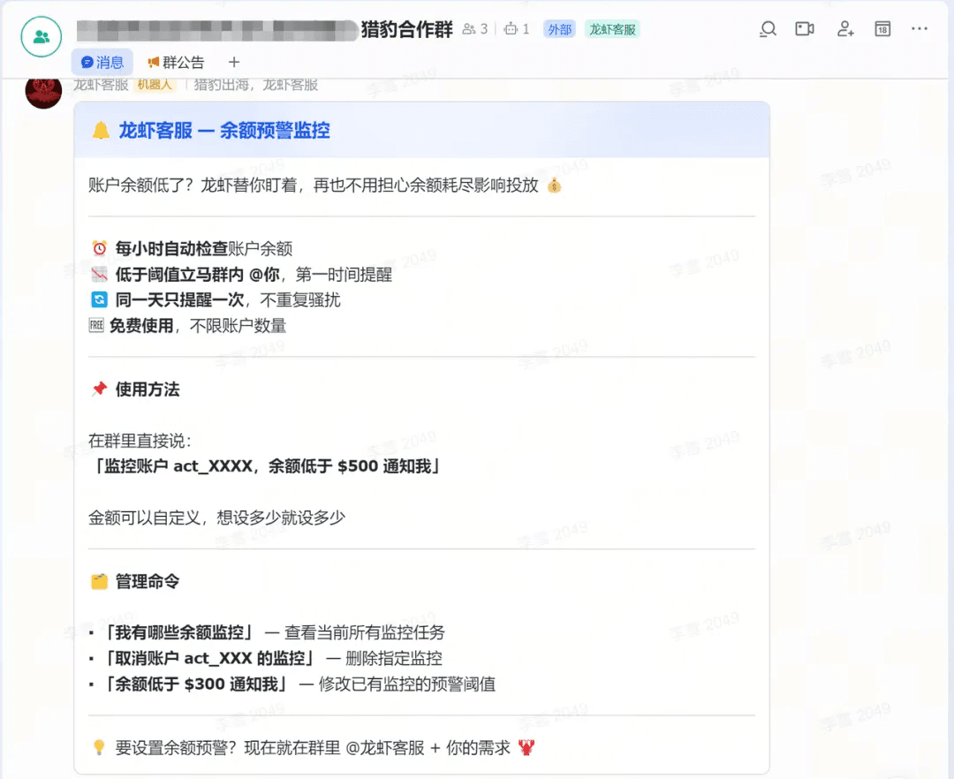The width and height of the screenshot is (954, 779).
Task: Click the pushpin icon by 使用方法
Action: 99,389
